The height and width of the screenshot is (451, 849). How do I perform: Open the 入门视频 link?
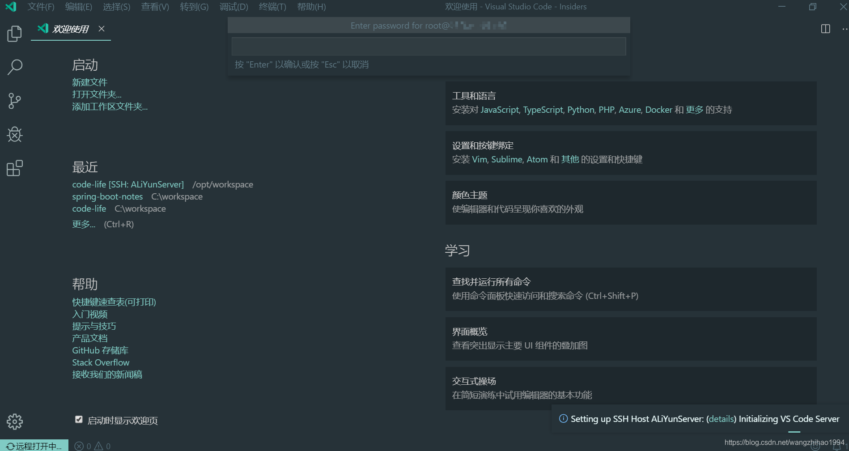coord(89,314)
